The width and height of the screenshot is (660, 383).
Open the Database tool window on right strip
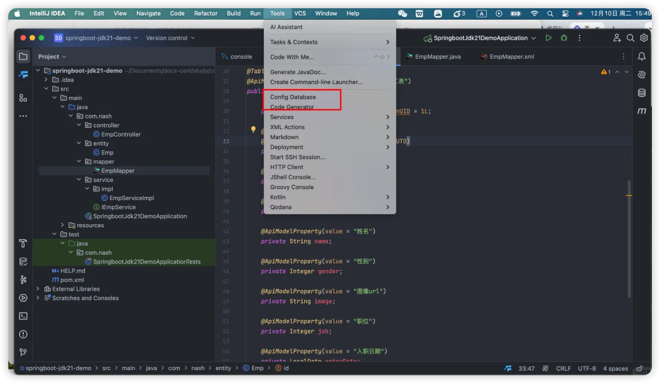(x=642, y=93)
